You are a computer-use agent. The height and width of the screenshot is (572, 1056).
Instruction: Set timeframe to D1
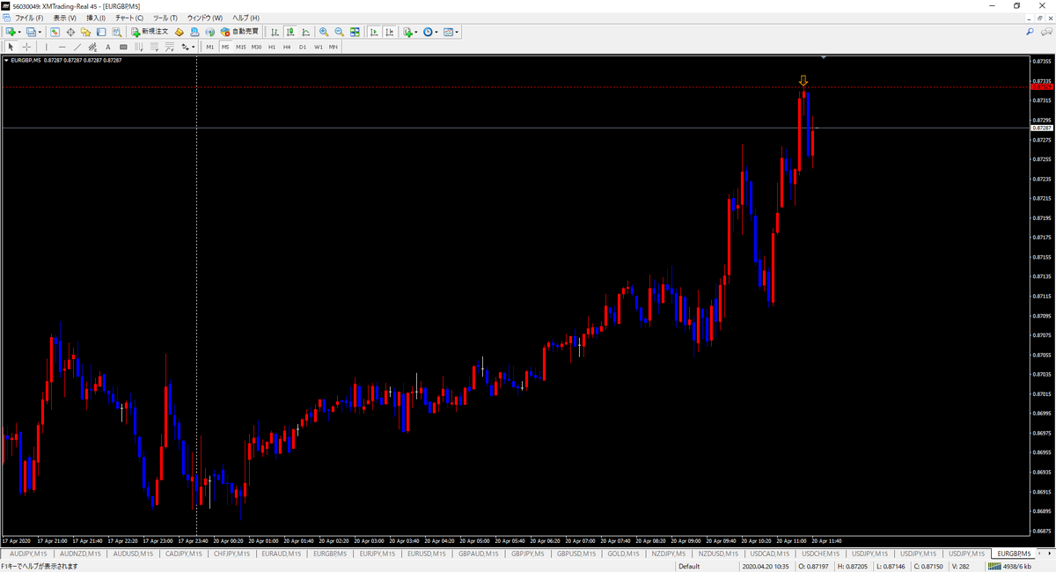click(303, 47)
